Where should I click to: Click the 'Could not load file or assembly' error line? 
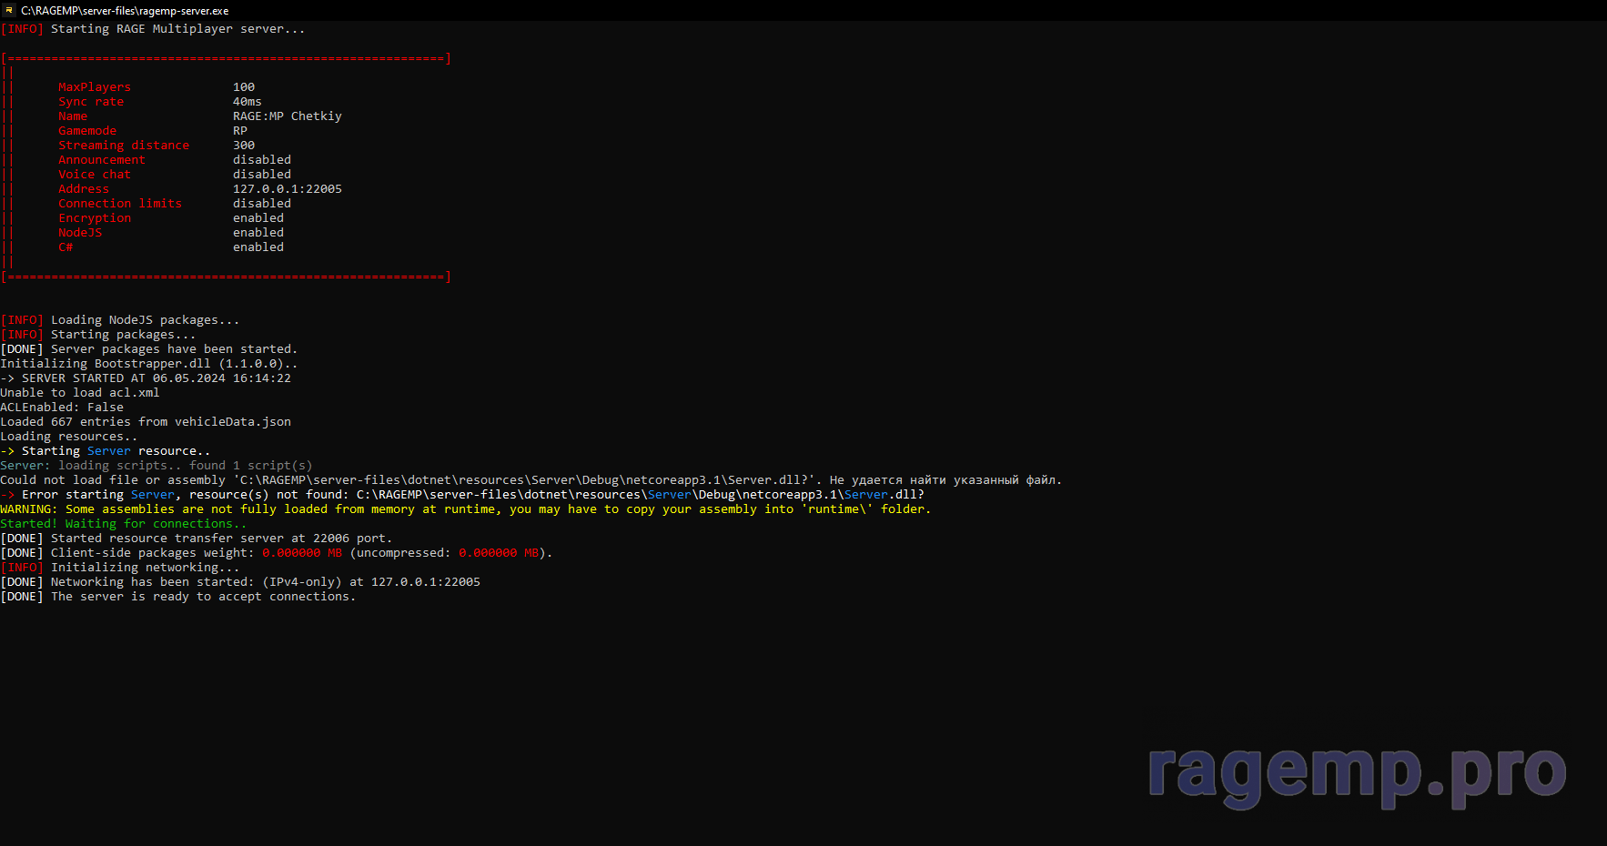click(x=531, y=480)
